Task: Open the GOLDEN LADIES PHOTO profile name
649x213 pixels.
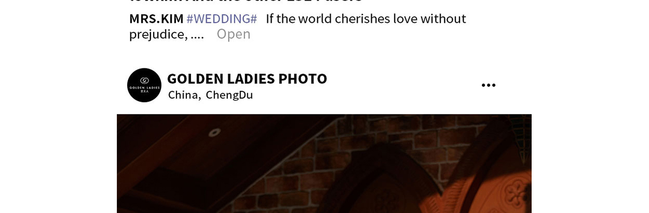Action: (x=247, y=79)
